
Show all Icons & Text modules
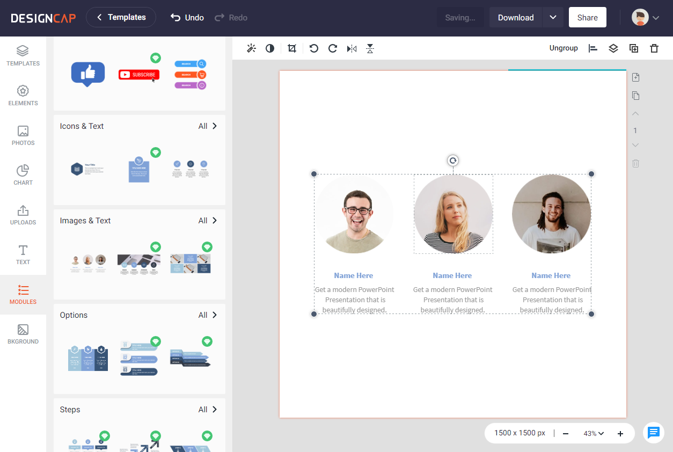tap(208, 126)
